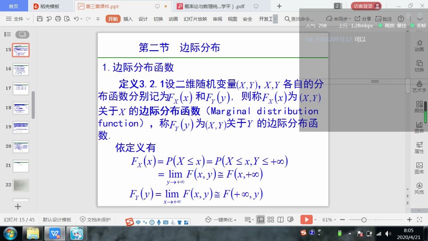This screenshot has height=241, width=428.
Task: Select slide 19 thumbnail
Action: pos(21,127)
